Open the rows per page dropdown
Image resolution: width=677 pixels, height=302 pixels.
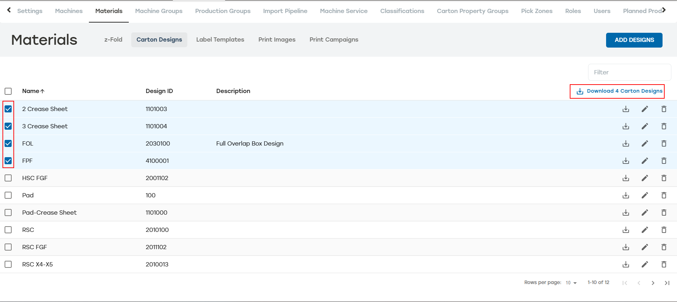(571, 283)
